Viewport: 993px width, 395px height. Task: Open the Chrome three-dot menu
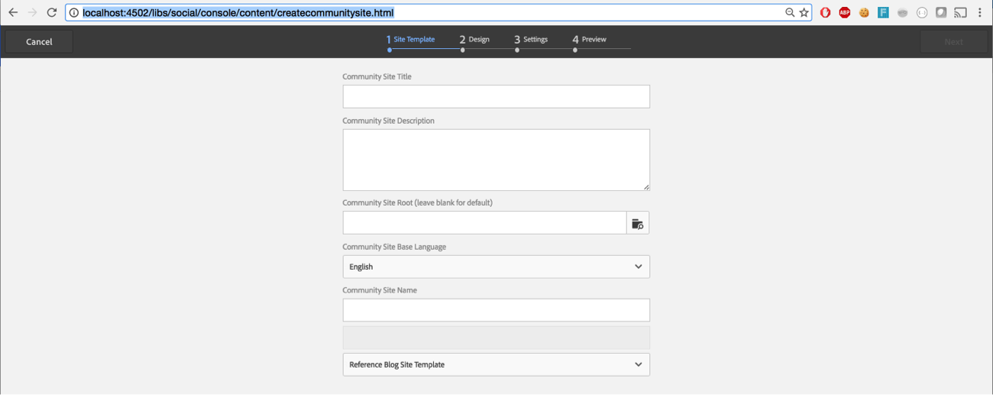pos(980,12)
